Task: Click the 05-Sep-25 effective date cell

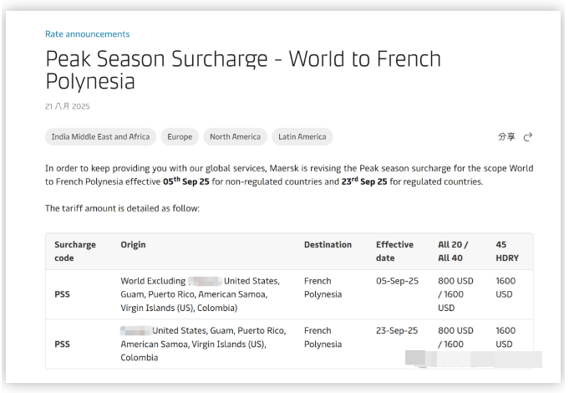Action: [397, 281]
